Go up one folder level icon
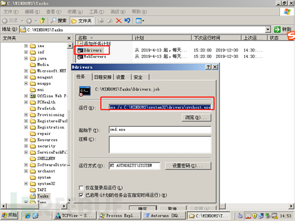This screenshot has height=221, width=295. pyautogui.click(x=43, y=20)
